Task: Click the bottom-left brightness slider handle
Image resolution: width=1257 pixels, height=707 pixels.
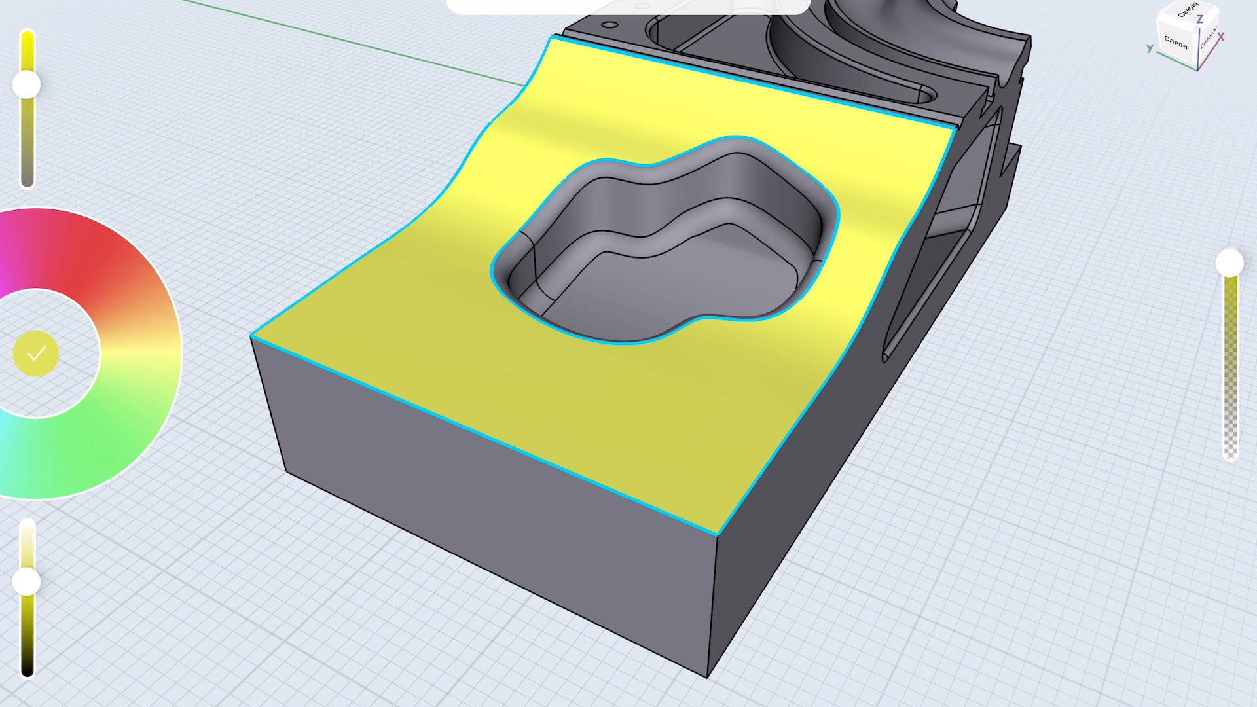Action: point(27,581)
